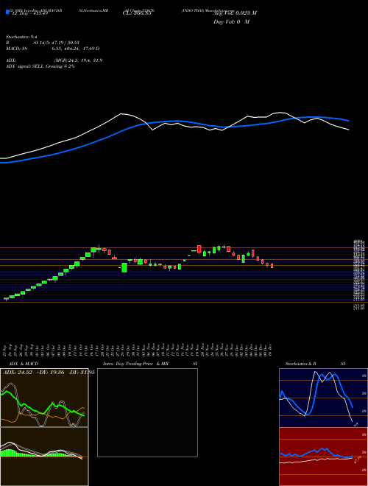Image resolution: width=368 pixels, height=486 pixels.
Task: Open the empty intraday trading price panel
Action: pos(147,412)
